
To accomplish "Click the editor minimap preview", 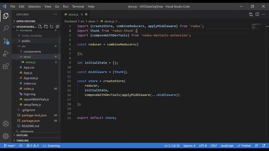I will [256, 26].
